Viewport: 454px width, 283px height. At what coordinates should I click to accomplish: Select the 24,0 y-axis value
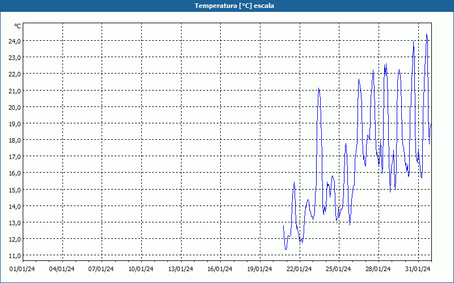pyautogui.click(x=15, y=41)
